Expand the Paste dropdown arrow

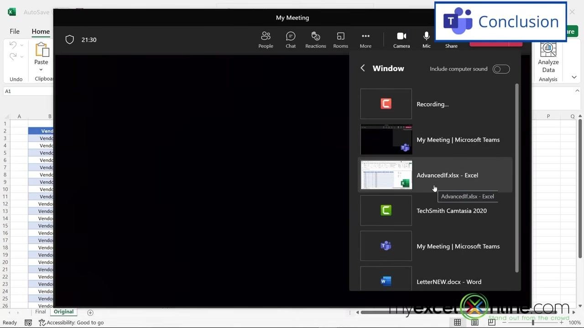[x=41, y=70]
